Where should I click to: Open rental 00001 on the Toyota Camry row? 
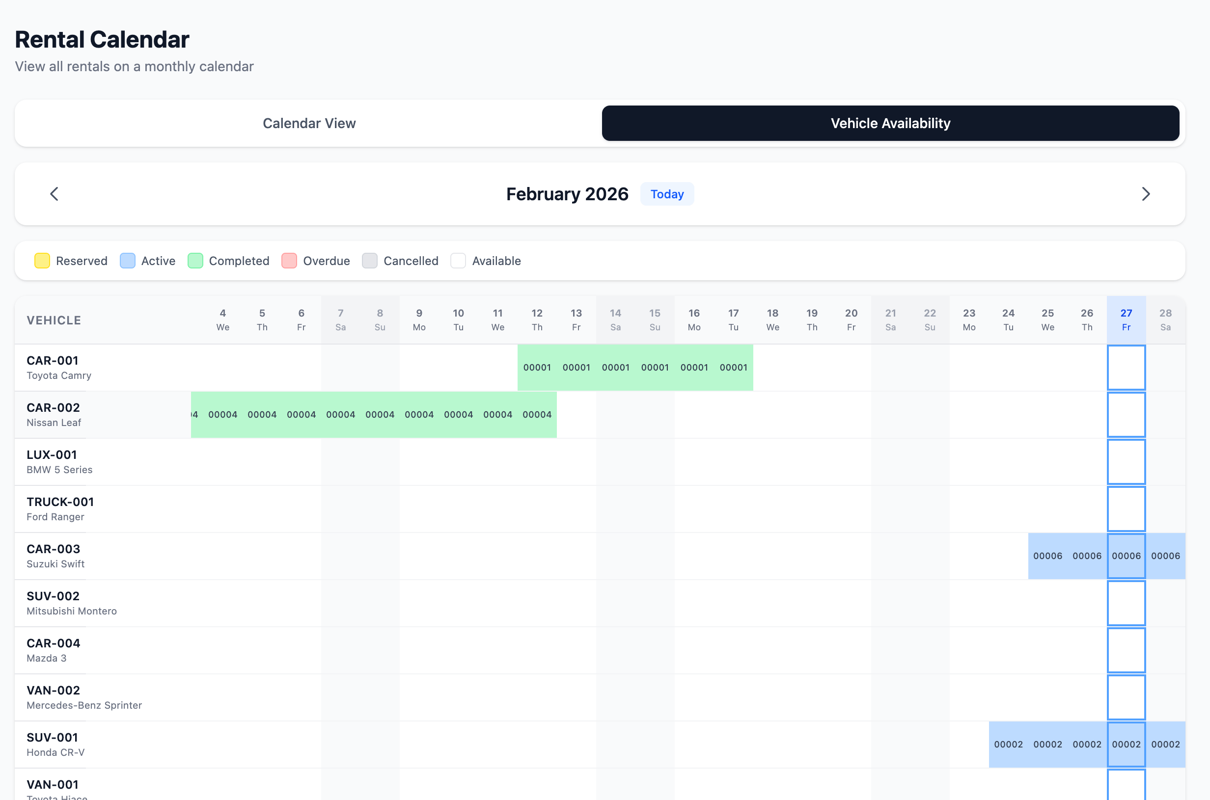point(635,367)
